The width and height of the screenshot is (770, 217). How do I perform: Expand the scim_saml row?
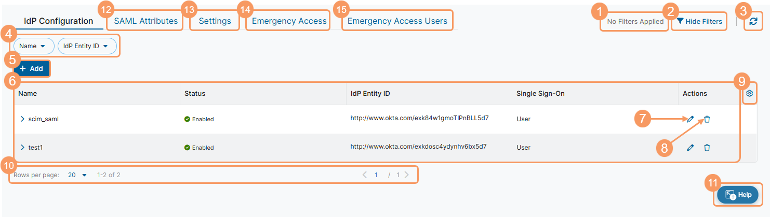click(x=22, y=119)
